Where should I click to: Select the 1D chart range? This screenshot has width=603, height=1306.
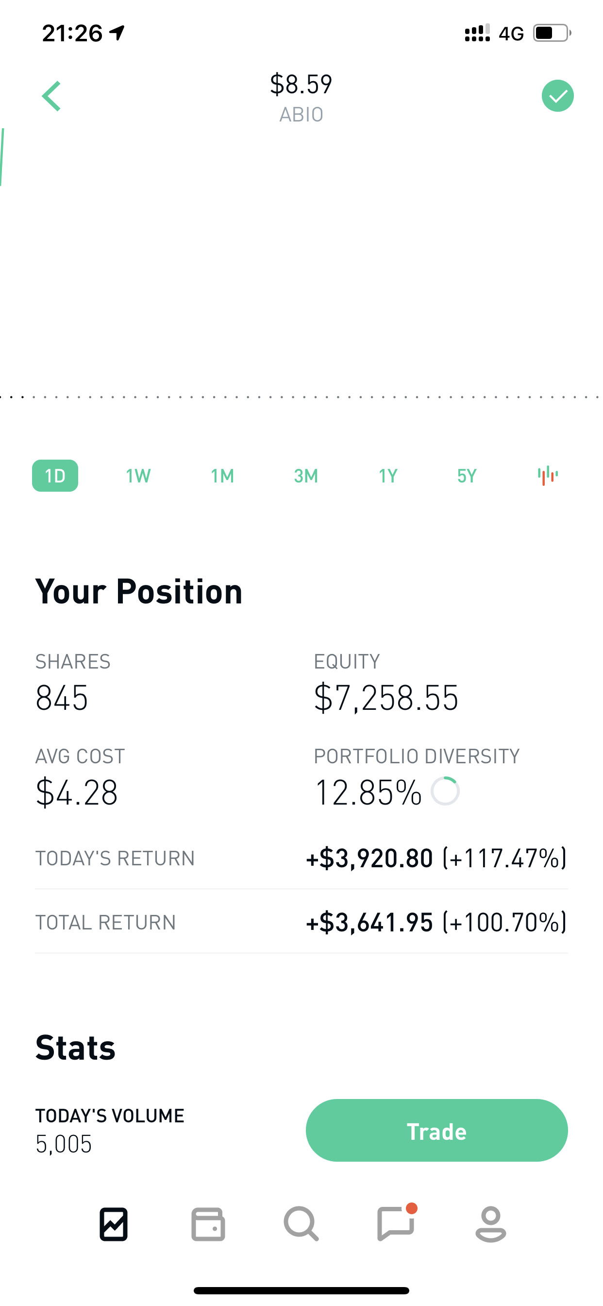(55, 476)
